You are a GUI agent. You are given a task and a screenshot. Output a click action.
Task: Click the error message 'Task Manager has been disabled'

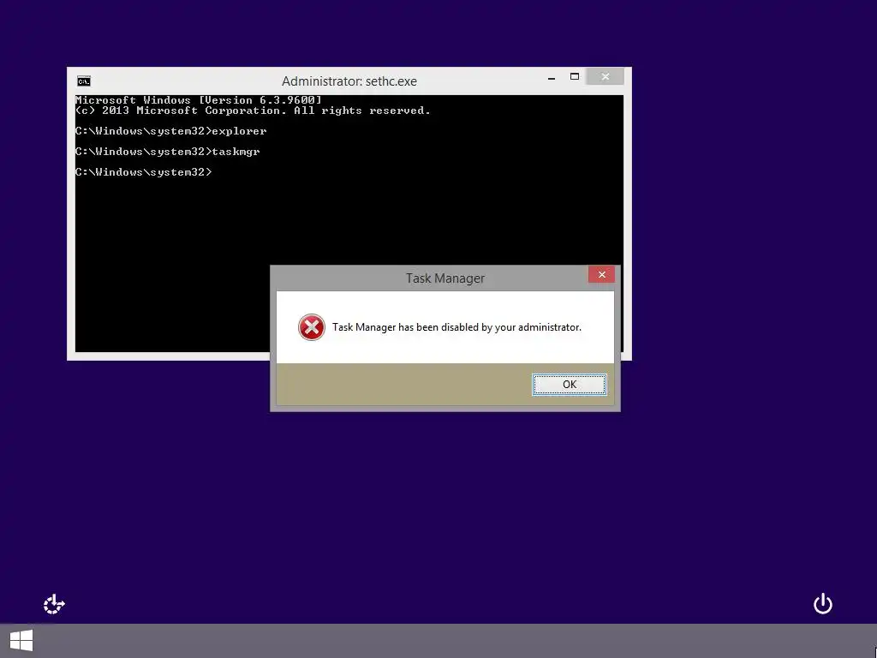tap(456, 327)
